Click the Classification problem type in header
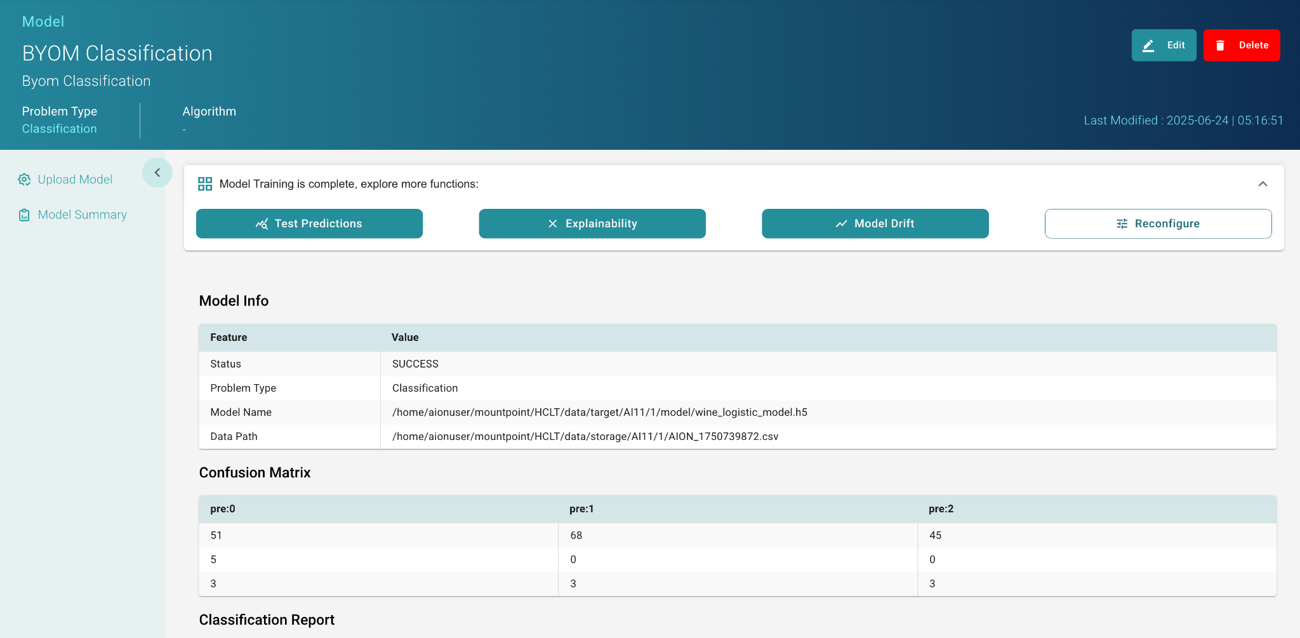The image size is (1300, 638). tap(60, 129)
